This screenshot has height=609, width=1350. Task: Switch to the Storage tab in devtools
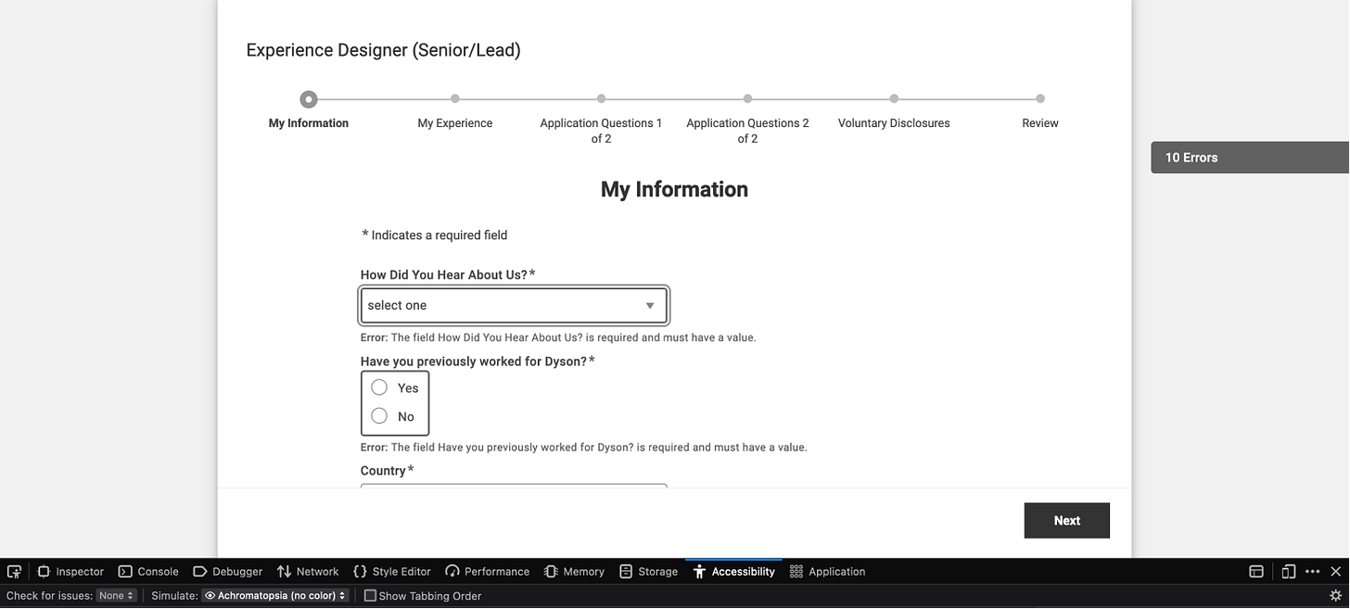[649, 571]
